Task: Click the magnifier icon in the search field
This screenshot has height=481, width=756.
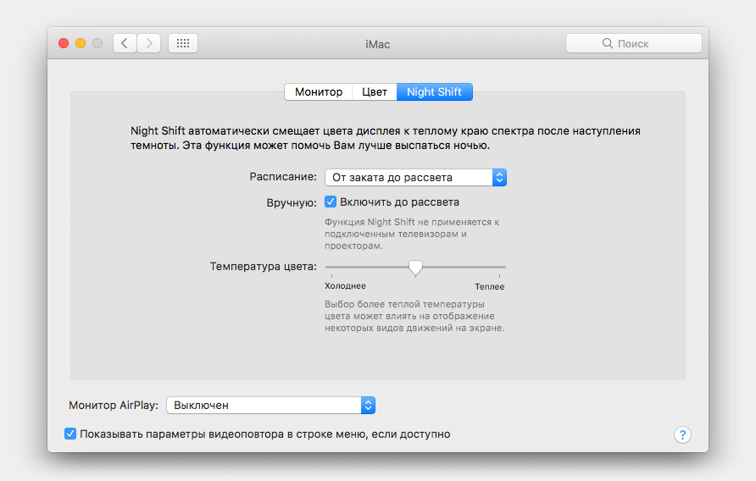Action: point(608,43)
